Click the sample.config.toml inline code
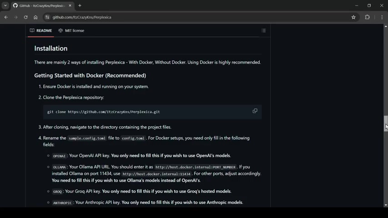Screen dimensions: 388x218 coord(87,138)
